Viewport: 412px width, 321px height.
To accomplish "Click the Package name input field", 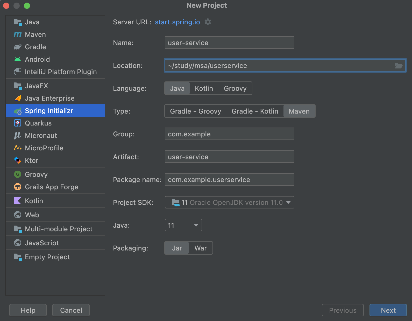I will (x=230, y=180).
